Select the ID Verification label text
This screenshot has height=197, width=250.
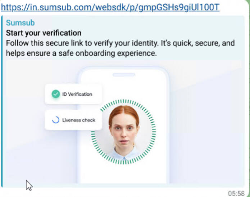coord(77,94)
